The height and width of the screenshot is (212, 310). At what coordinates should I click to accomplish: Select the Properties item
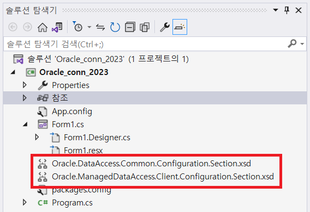70,85
